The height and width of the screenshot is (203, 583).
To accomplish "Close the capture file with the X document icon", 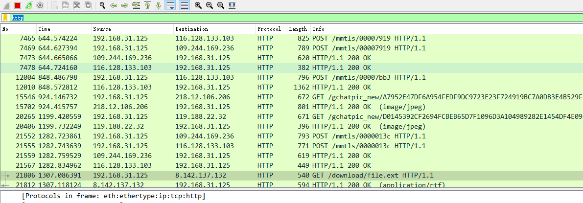I will (76, 5).
